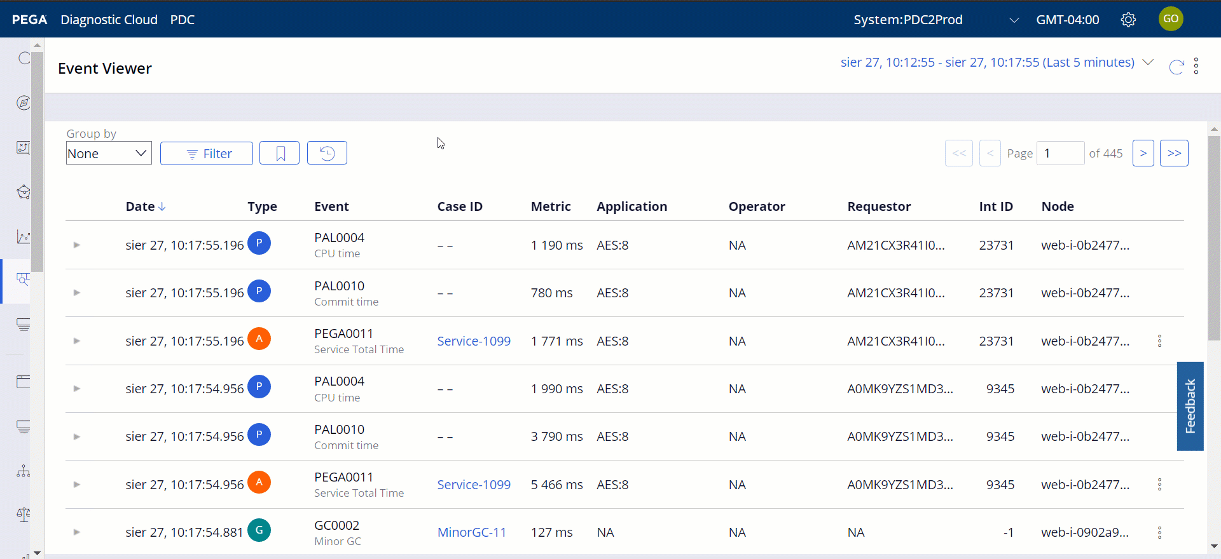Refresh the Event Viewer data
The width and height of the screenshot is (1221, 559).
1176,67
